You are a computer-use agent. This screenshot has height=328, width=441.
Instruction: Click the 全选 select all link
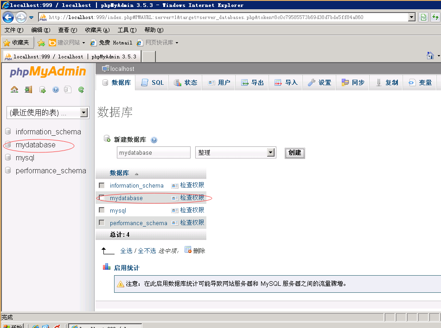tap(126, 251)
